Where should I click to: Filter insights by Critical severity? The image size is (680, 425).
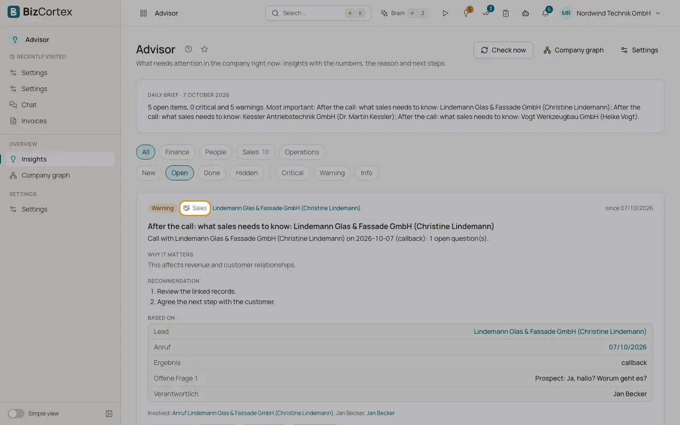click(292, 173)
